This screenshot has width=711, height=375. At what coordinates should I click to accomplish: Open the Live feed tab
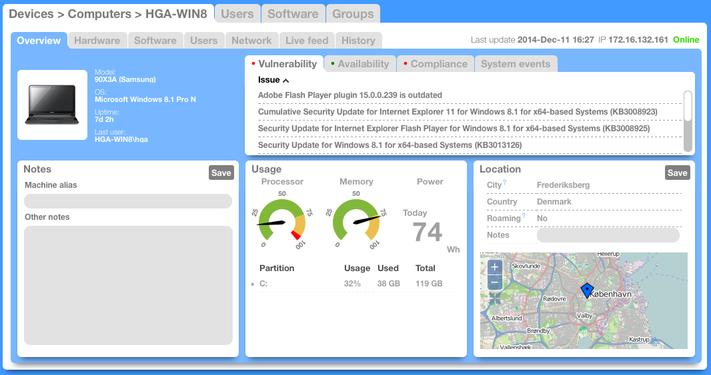click(306, 41)
